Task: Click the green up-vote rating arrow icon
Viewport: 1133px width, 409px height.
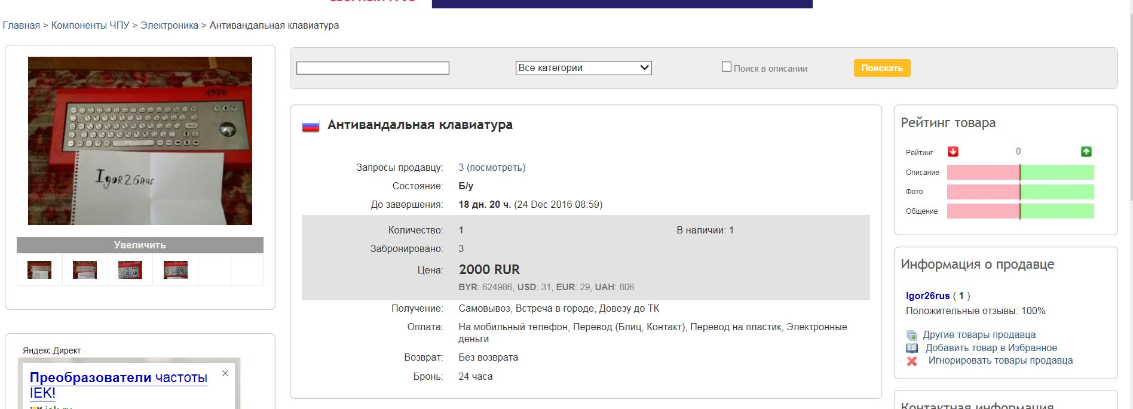Action: coord(1086,152)
